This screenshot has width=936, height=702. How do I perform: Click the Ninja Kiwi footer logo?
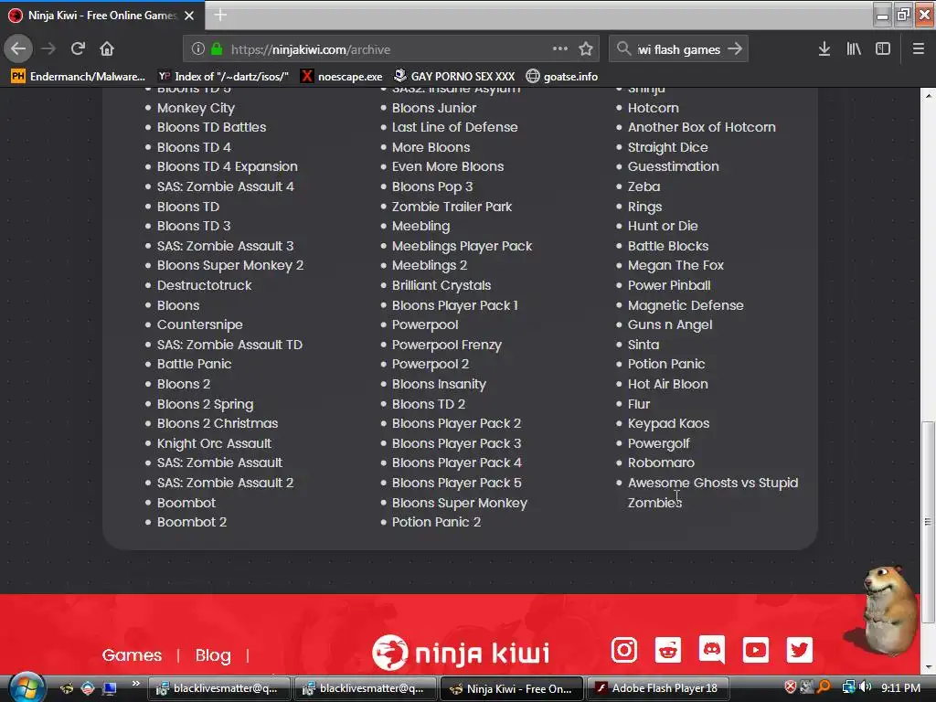point(461,653)
